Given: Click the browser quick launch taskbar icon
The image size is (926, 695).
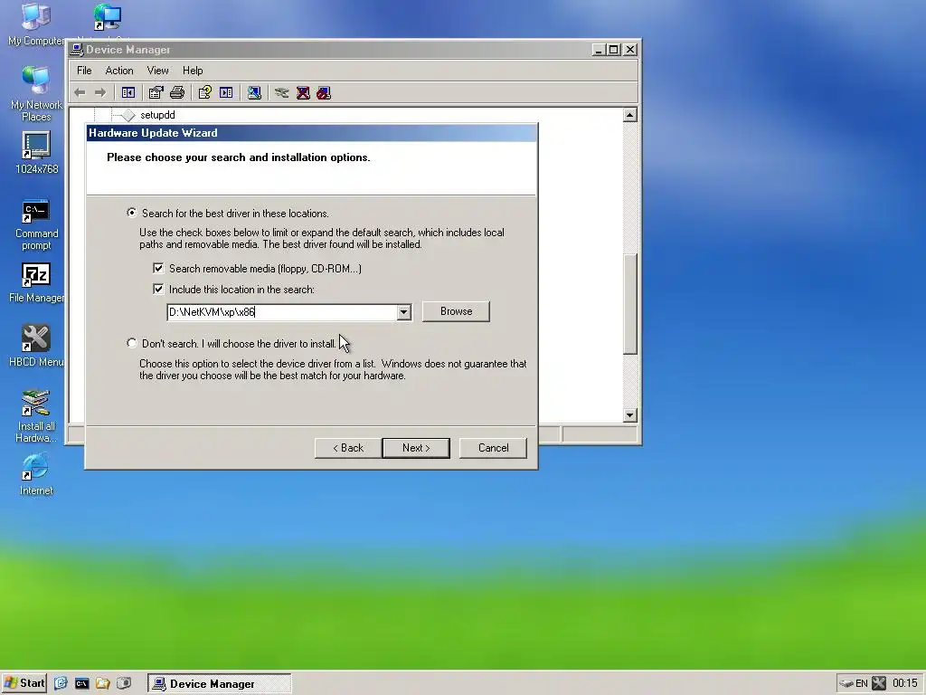Looking at the screenshot, I should [x=61, y=683].
